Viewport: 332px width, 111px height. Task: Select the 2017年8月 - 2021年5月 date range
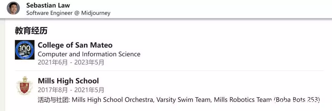(x=71, y=90)
